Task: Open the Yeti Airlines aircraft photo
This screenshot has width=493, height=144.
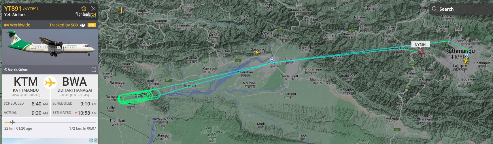Action: 50,47
